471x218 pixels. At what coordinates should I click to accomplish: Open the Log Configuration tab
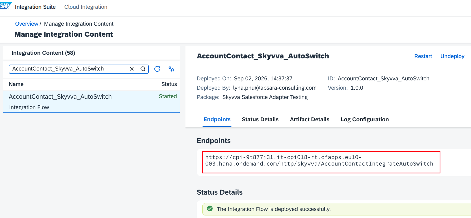365,119
